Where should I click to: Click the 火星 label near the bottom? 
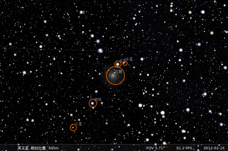click(x=79, y=124)
